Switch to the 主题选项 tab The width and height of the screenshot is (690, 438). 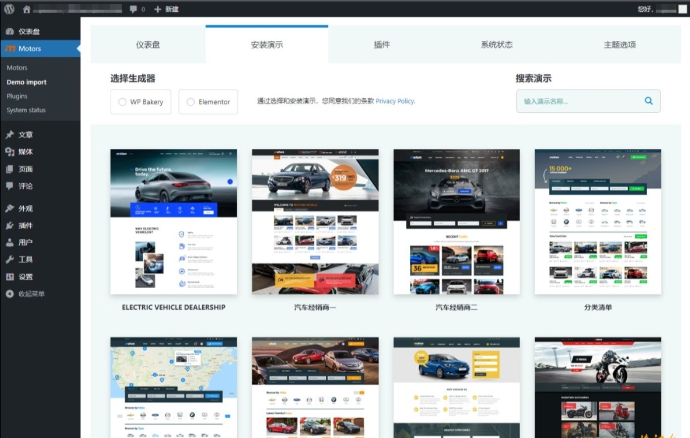tap(620, 44)
